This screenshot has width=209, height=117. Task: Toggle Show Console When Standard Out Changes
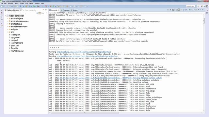184,10
